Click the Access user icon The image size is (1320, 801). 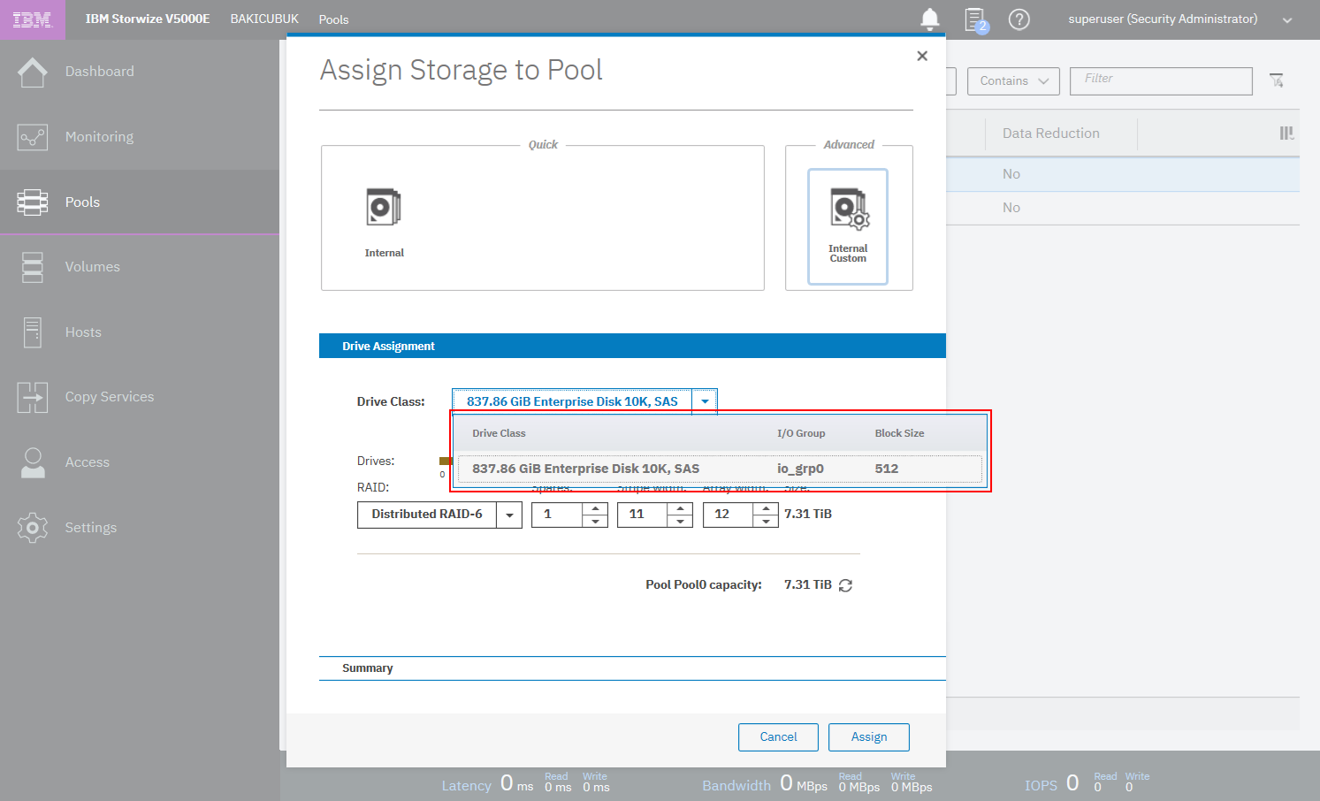(x=33, y=462)
